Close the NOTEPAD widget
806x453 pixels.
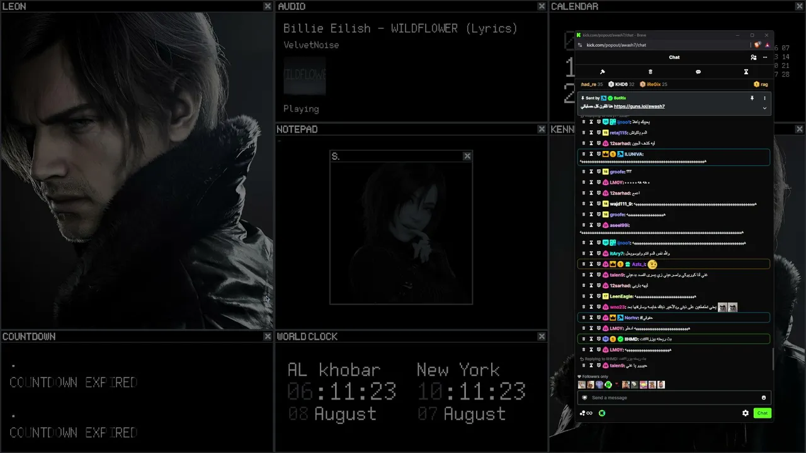(542, 129)
